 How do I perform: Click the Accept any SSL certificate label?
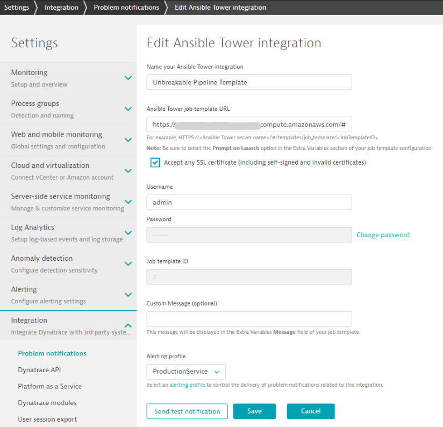click(x=265, y=162)
